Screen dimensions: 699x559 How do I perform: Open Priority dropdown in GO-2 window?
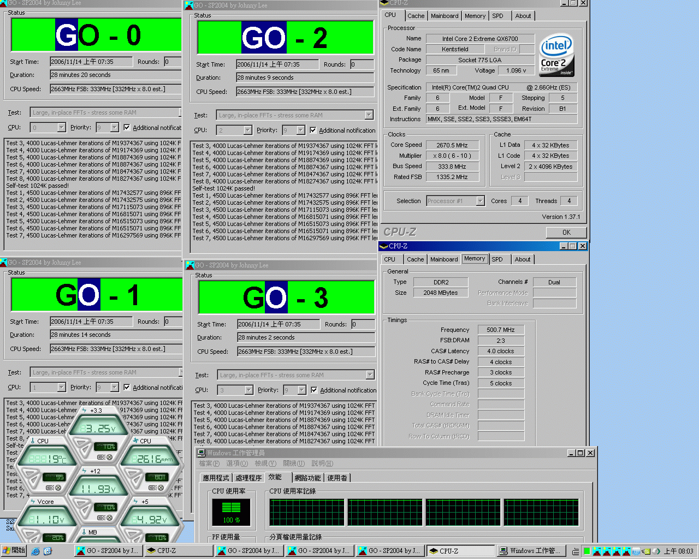[301, 130]
